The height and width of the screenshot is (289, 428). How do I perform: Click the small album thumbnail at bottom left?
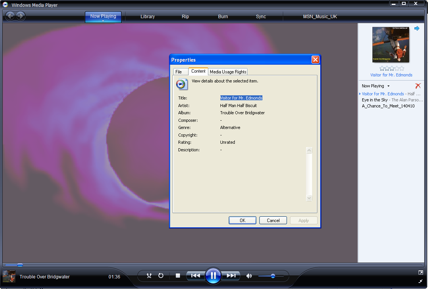tap(9, 276)
